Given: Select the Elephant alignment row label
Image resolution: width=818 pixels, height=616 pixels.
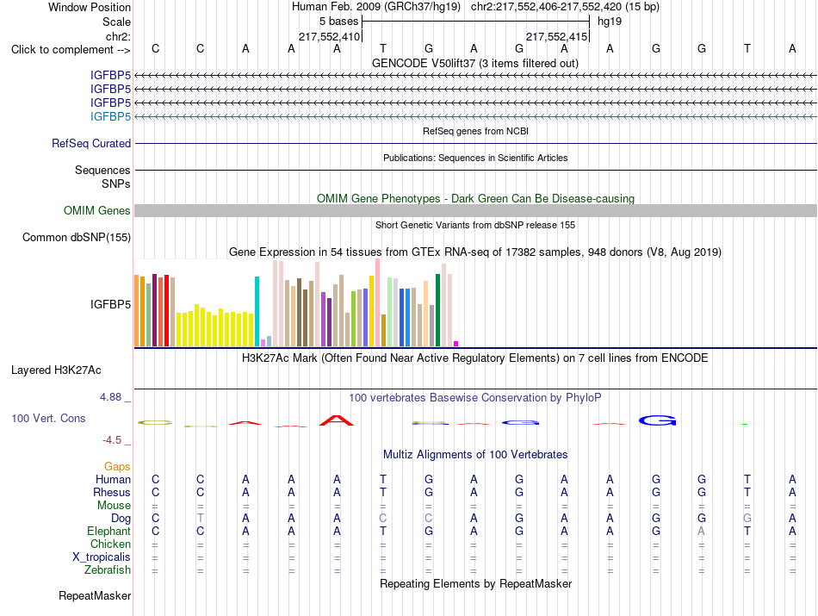Looking at the screenshot, I should tap(108, 532).
